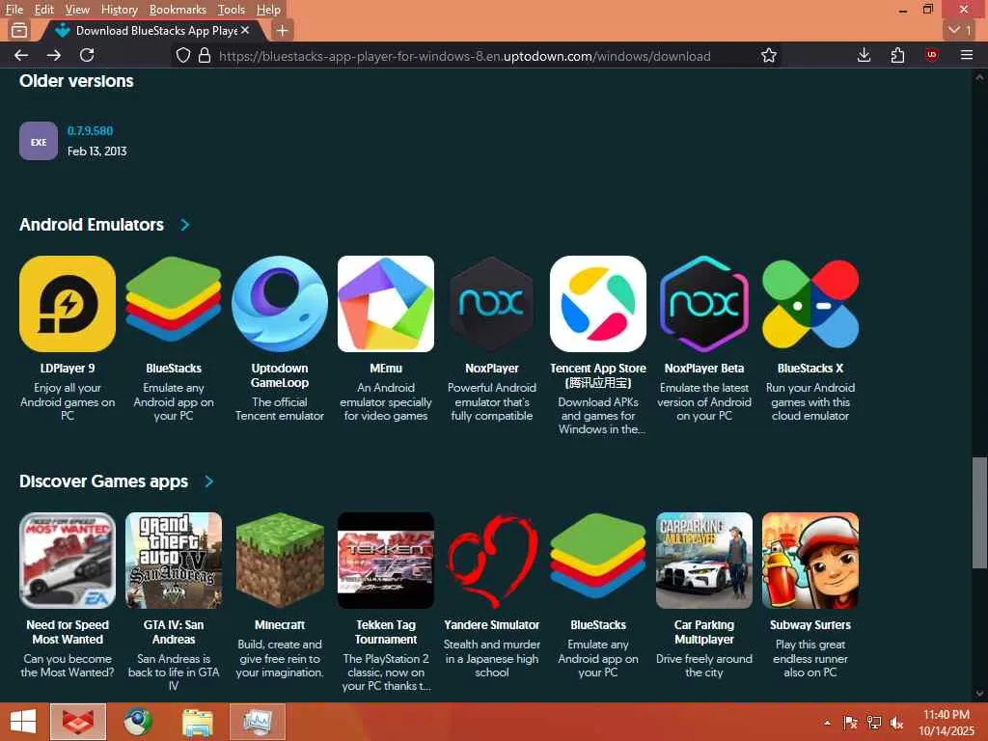The image size is (988, 741).
Task: Open version 0.7.9.580 link
Action: pos(90,131)
